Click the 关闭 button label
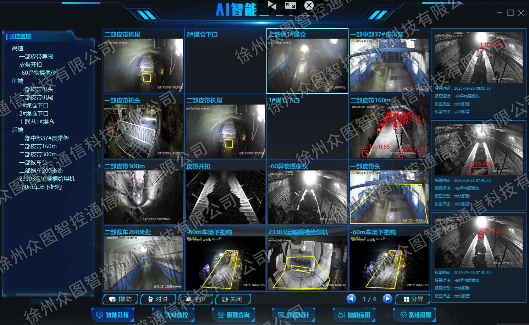The width and height of the screenshot is (529, 325). [x=236, y=299]
